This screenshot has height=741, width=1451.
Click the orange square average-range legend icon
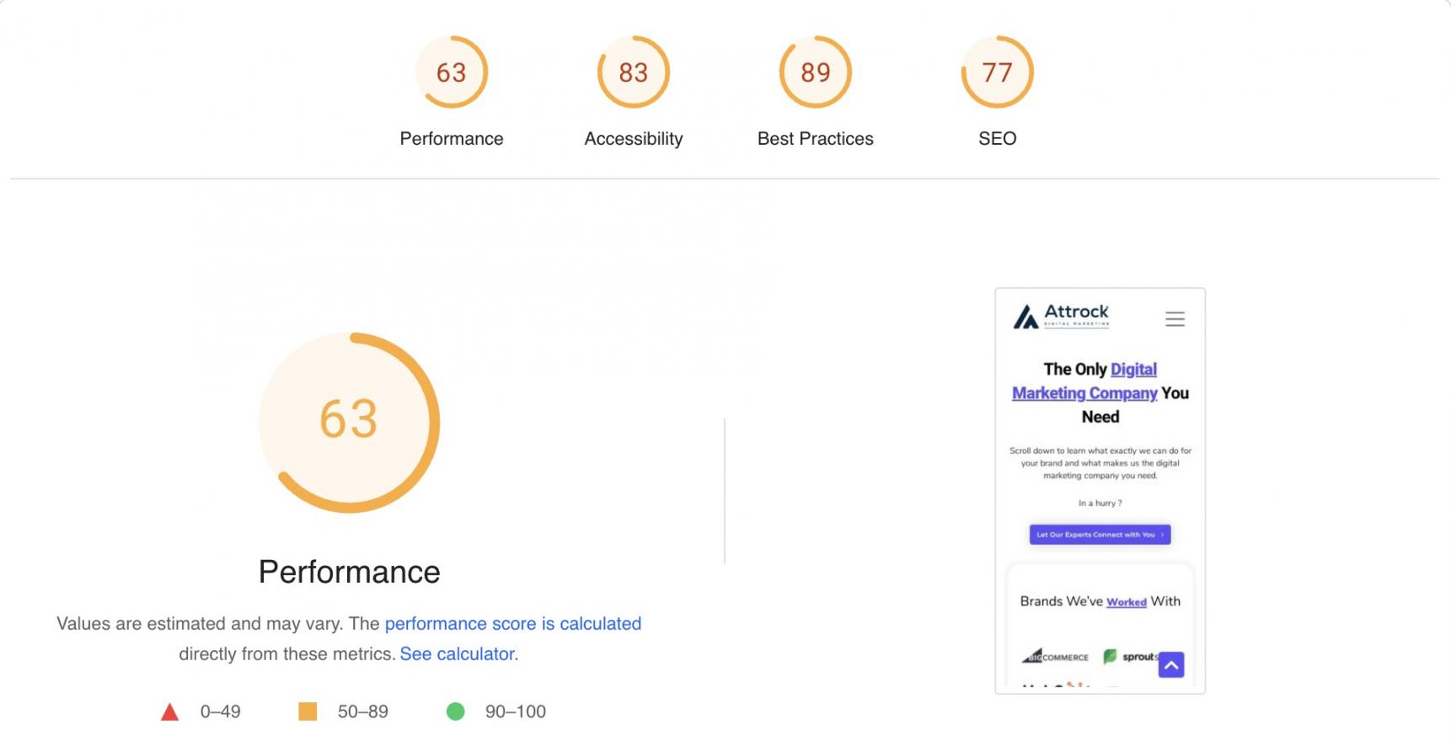click(308, 712)
